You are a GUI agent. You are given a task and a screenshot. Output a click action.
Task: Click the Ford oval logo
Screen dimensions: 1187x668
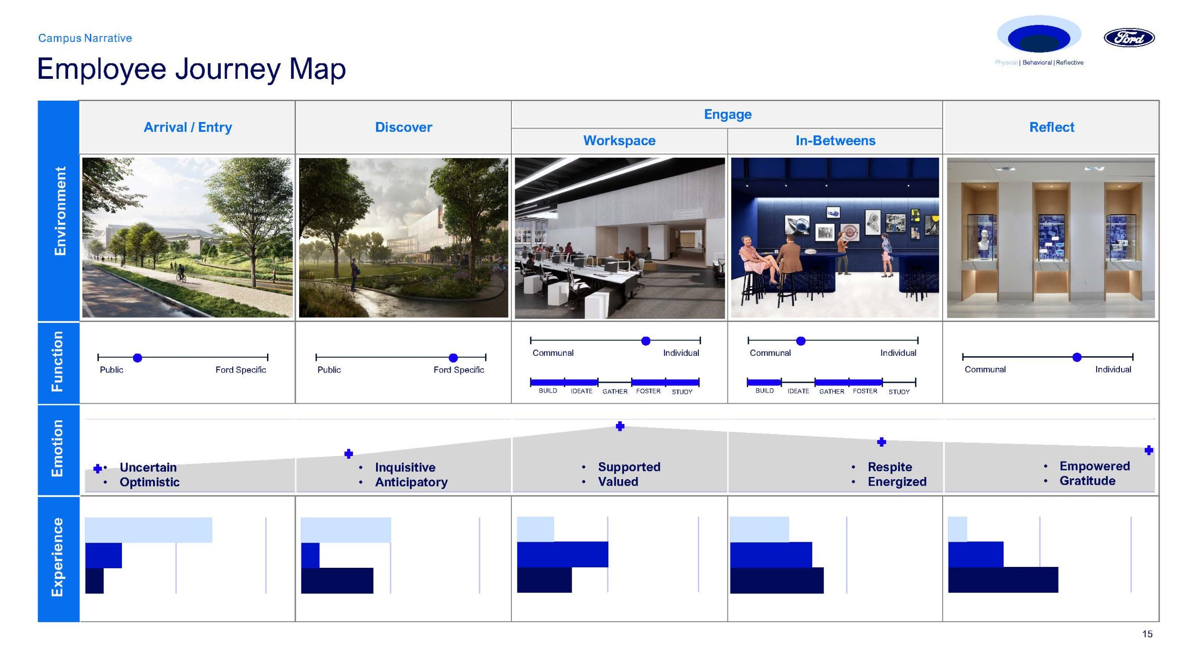point(1129,38)
